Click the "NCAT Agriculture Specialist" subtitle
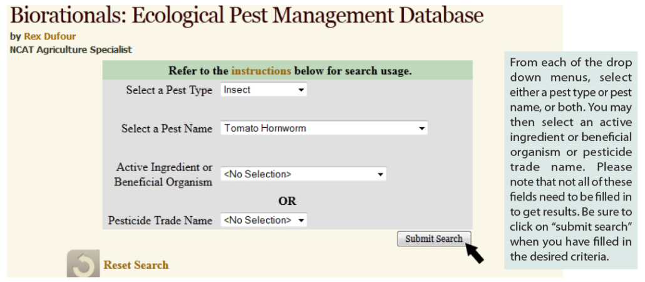Screen dimensions: 645x282 click(71, 50)
